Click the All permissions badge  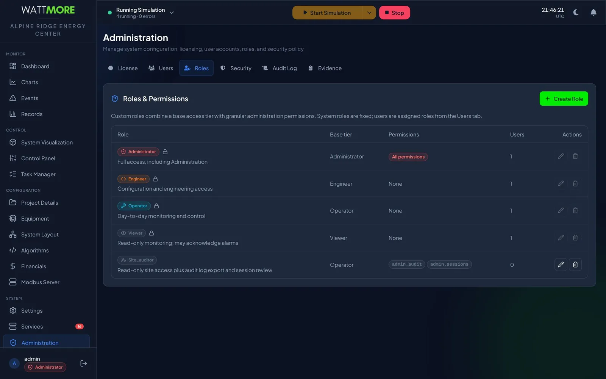[408, 157]
